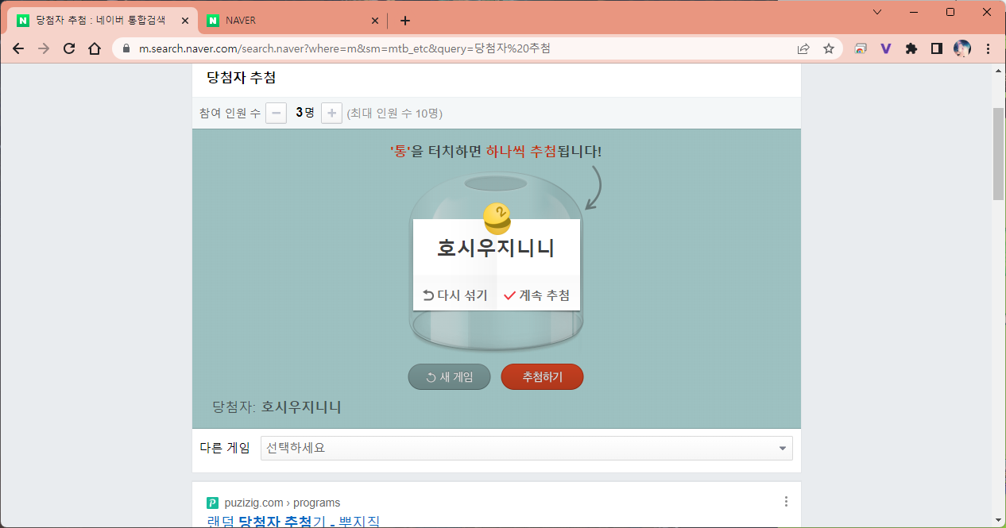The image size is (1006, 528).
Task: Open the puzizig.com result options menu
Action: pos(786,502)
